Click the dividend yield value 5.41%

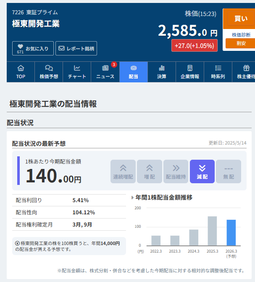tap(81, 200)
